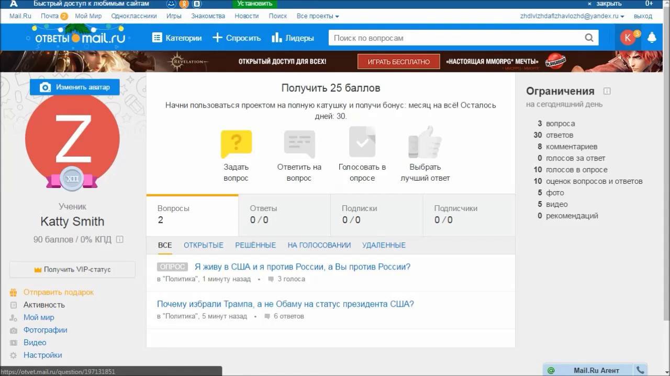This screenshot has width=670, height=376.
Task: Click the выход logout link
Action: 643,16
